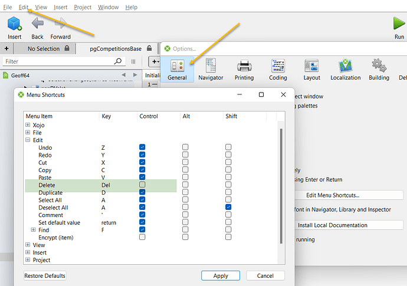Run the project with green play icon

[x=399, y=24]
